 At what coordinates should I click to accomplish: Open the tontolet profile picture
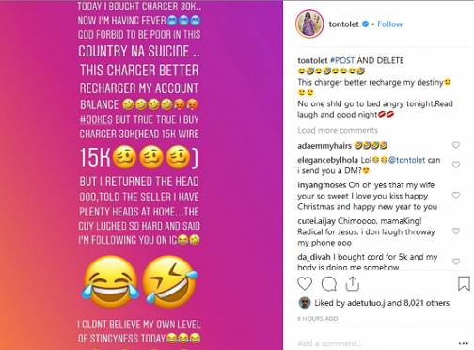tap(309, 24)
